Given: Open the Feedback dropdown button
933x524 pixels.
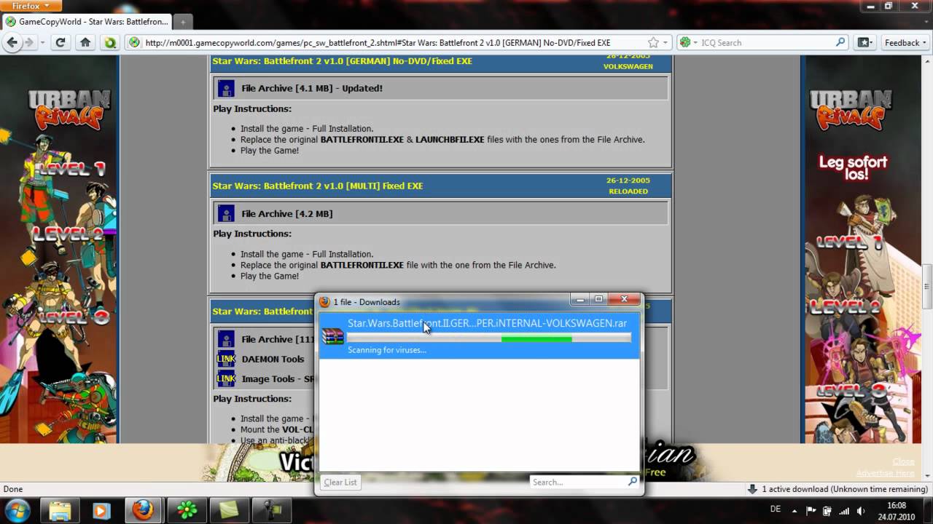Looking at the screenshot, I should pos(906,42).
